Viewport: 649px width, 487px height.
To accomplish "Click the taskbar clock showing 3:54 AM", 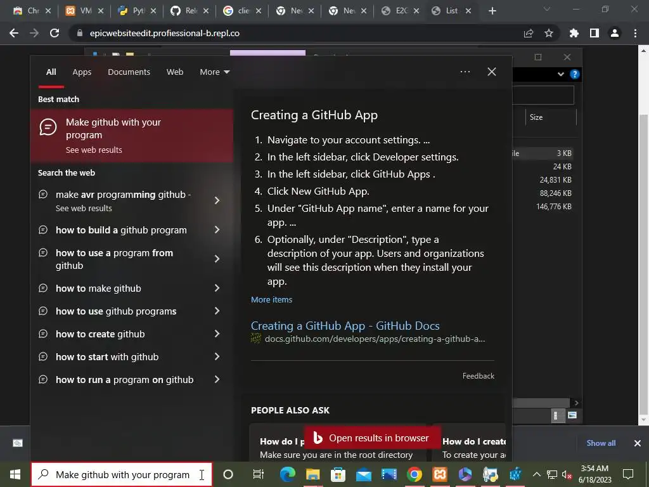I will (594, 474).
